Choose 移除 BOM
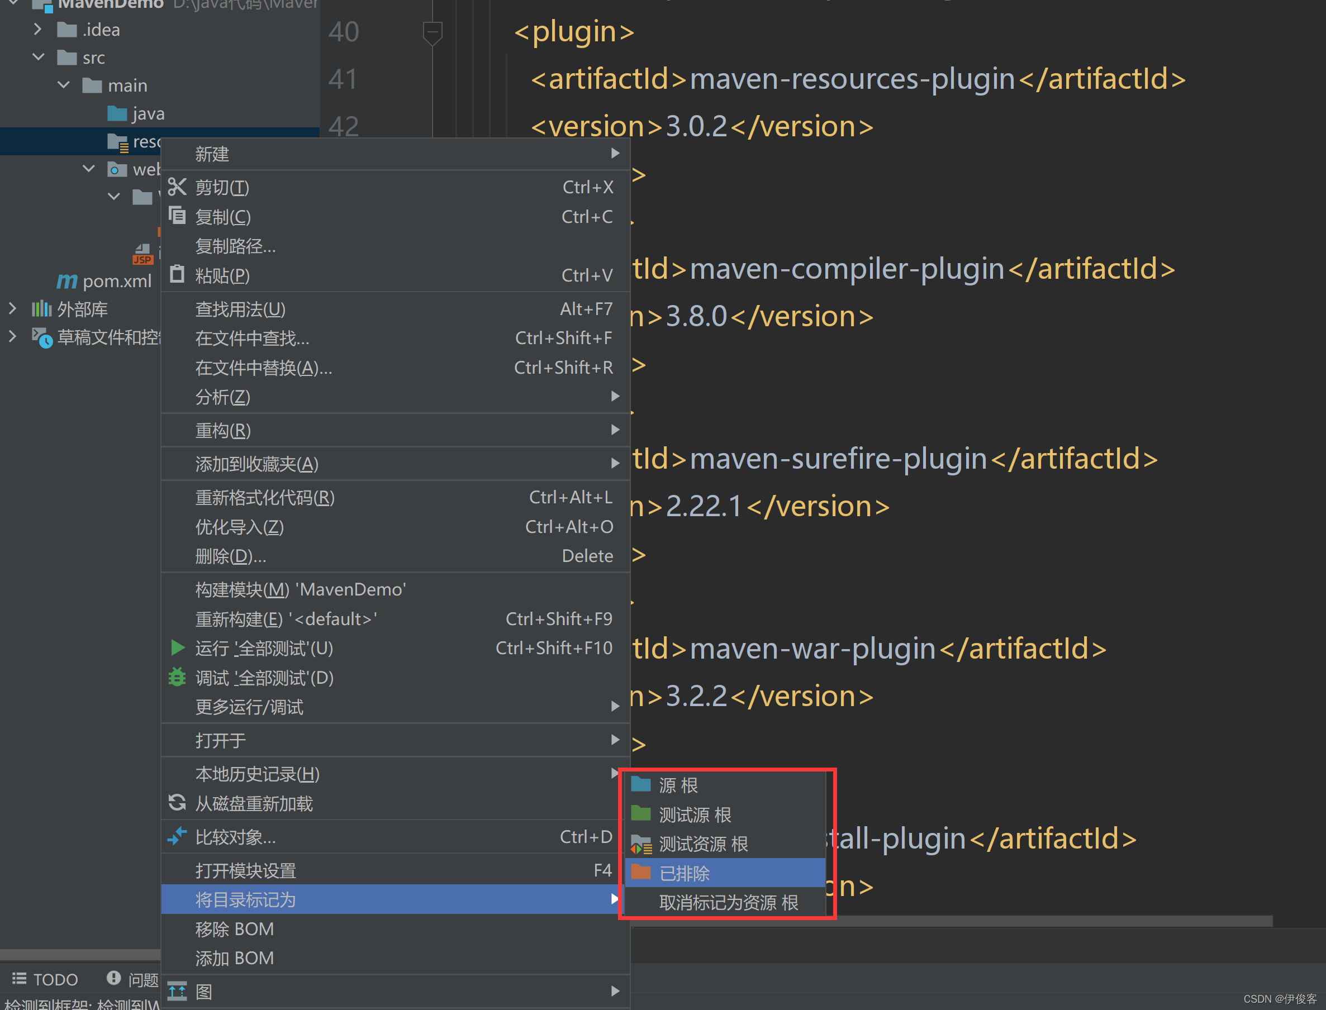This screenshot has width=1326, height=1010. click(396, 929)
